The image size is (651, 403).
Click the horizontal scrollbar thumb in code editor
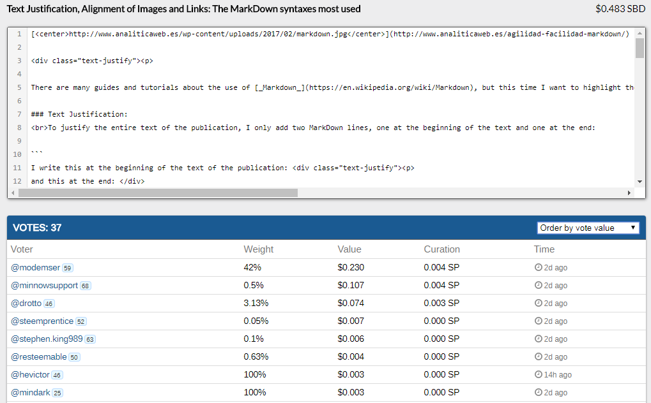click(x=158, y=193)
